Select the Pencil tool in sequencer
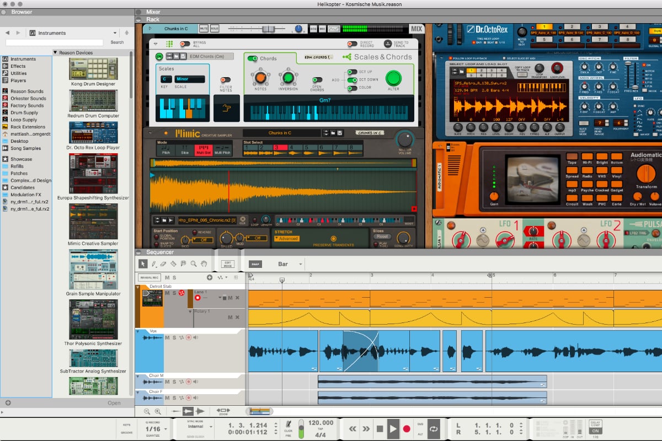The image size is (662, 441). (154, 264)
